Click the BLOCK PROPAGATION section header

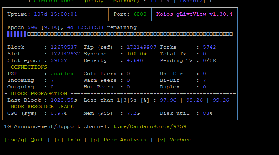[39, 93]
